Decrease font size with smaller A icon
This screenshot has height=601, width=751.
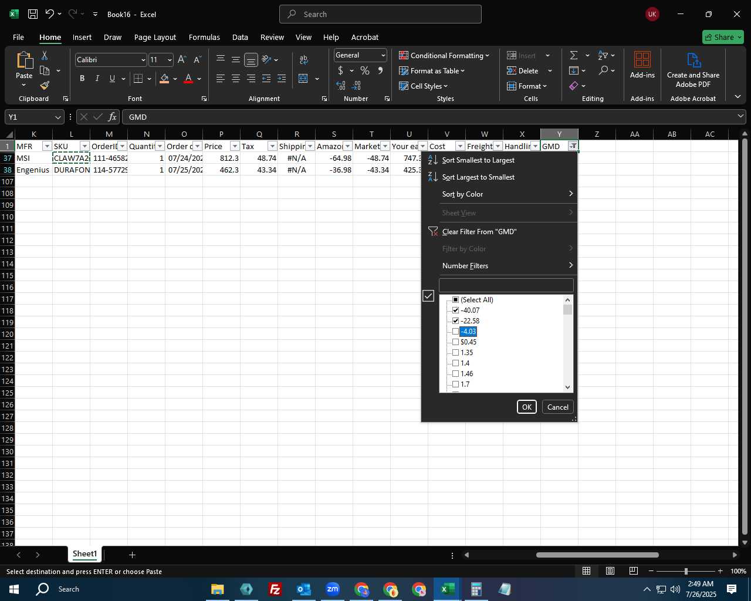click(x=197, y=59)
